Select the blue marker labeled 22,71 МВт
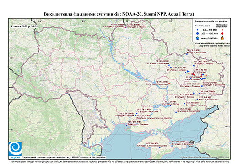 point(176,112)
